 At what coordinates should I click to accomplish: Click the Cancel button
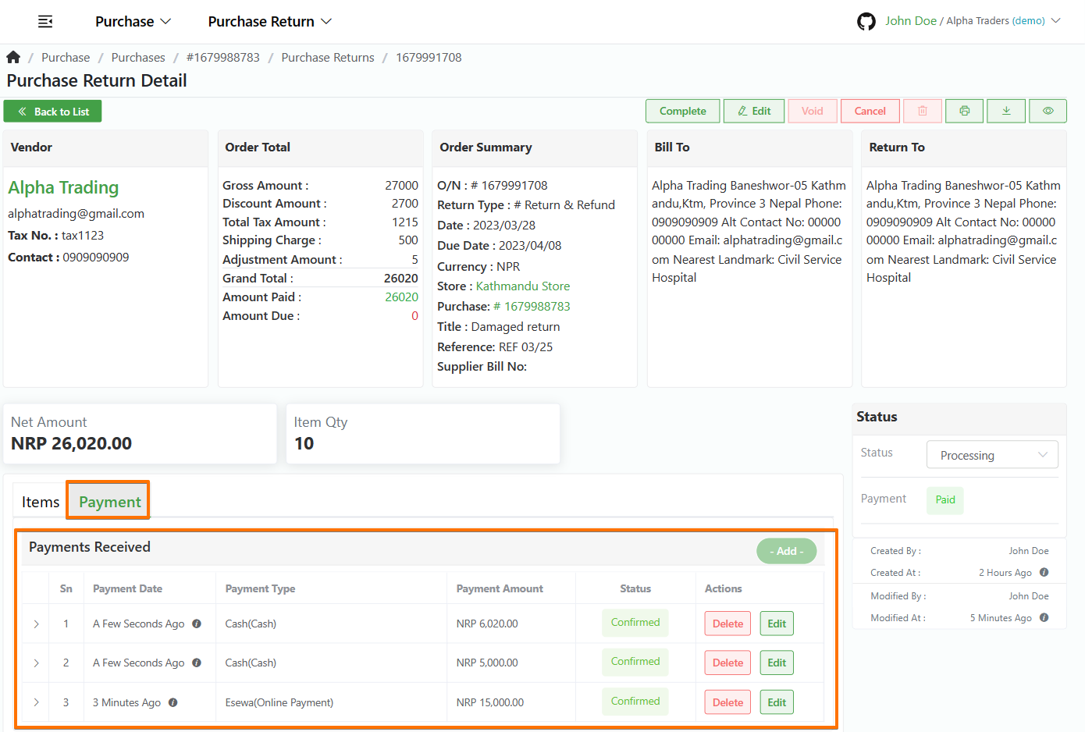click(x=870, y=111)
